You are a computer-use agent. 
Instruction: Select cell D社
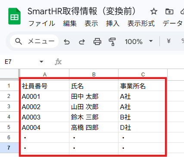click(x=143, y=127)
